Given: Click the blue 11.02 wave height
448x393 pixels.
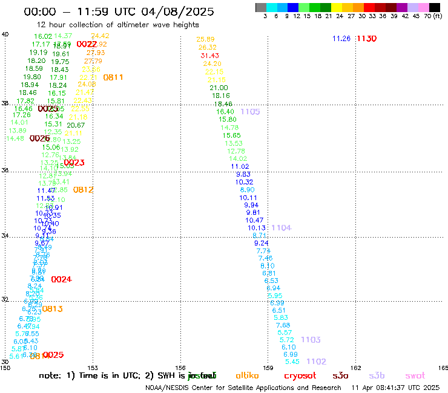Looking at the screenshot, I should (240, 166).
